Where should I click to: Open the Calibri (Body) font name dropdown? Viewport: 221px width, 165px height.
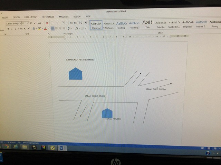point(13,23)
